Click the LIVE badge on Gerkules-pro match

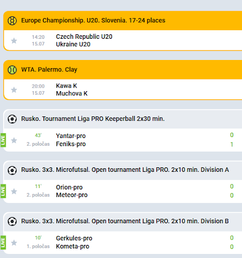pos(3,242)
